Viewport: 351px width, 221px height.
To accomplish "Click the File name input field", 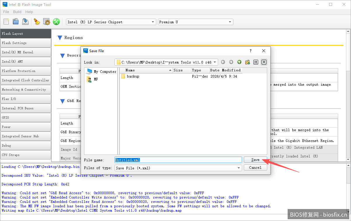I will click(178, 160).
